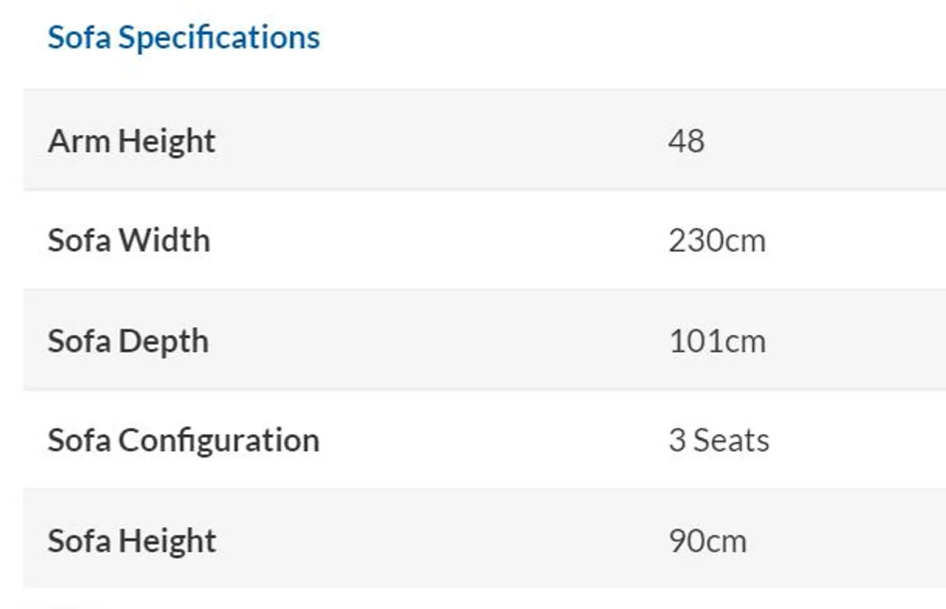This screenshot has height=609, width=946.
Task: Click the 90cm height value
Action: click(x=707, y=541)
